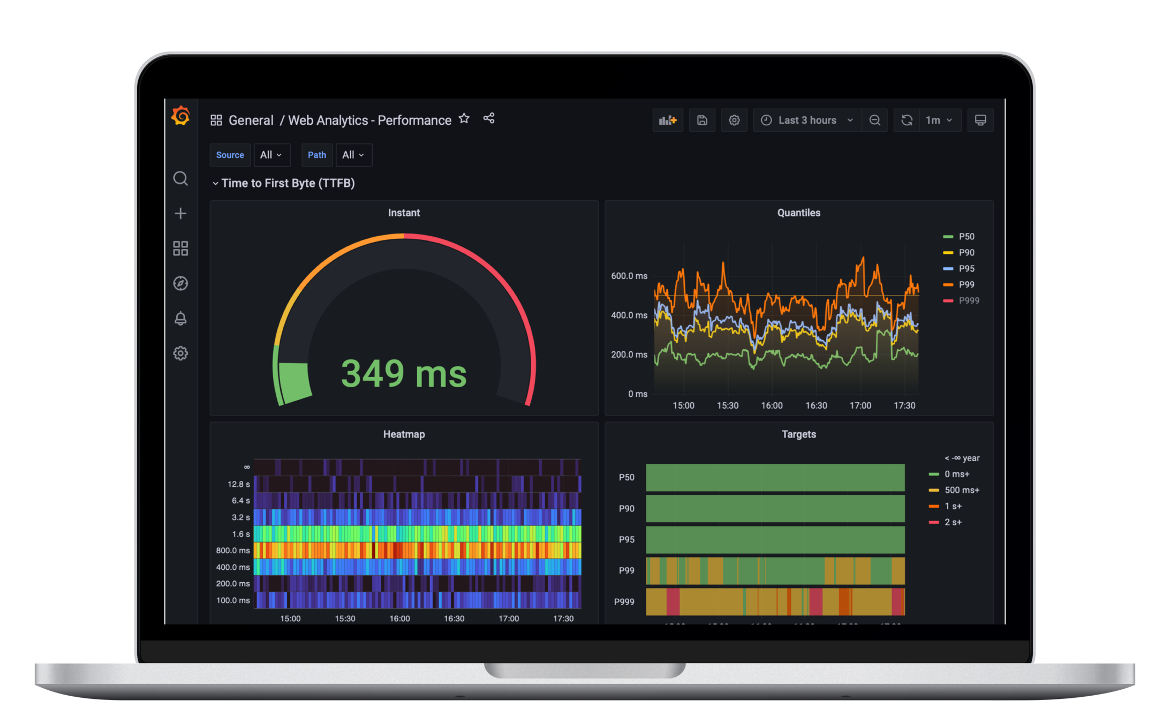
Task: Click the refresh dashboard button
Action: pos(906,120)
